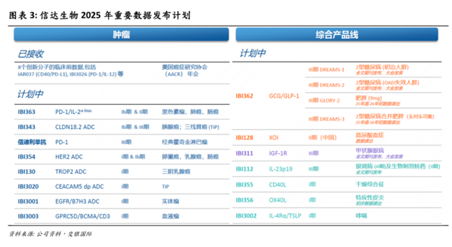Click the IBI311 product code
This screenshot has height=247, width=452.
pos(245,154)
